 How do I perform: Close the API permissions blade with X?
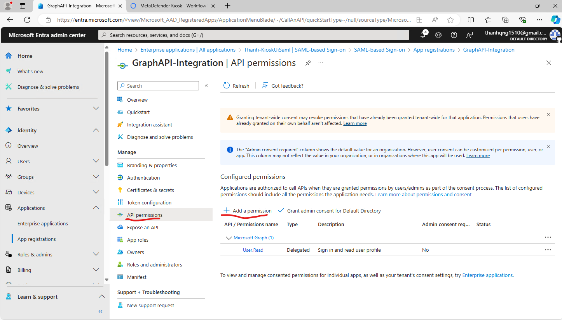[x=549, y=63]
